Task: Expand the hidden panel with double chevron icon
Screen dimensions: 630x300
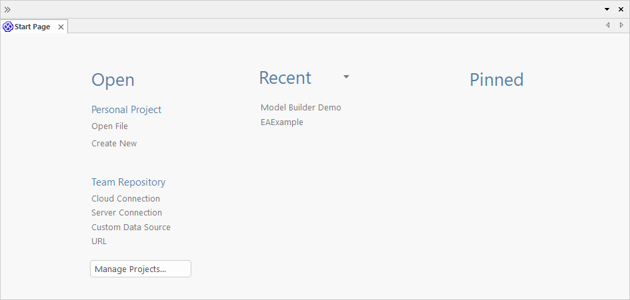Action: [7, 9]
